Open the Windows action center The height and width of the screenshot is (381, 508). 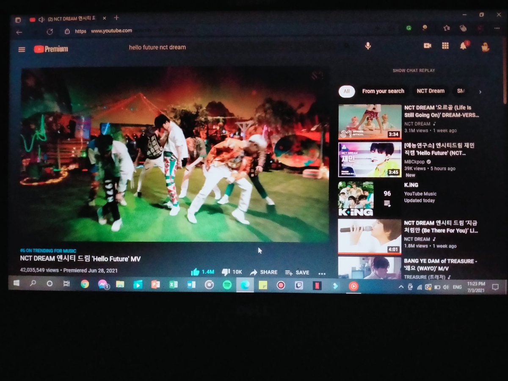pyautogui.click(x=495, y=287)
